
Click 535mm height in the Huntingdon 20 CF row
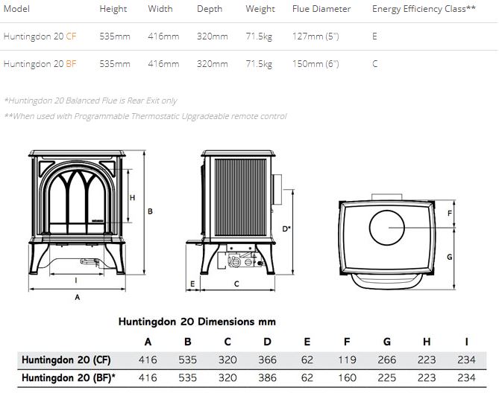[115, 36]
